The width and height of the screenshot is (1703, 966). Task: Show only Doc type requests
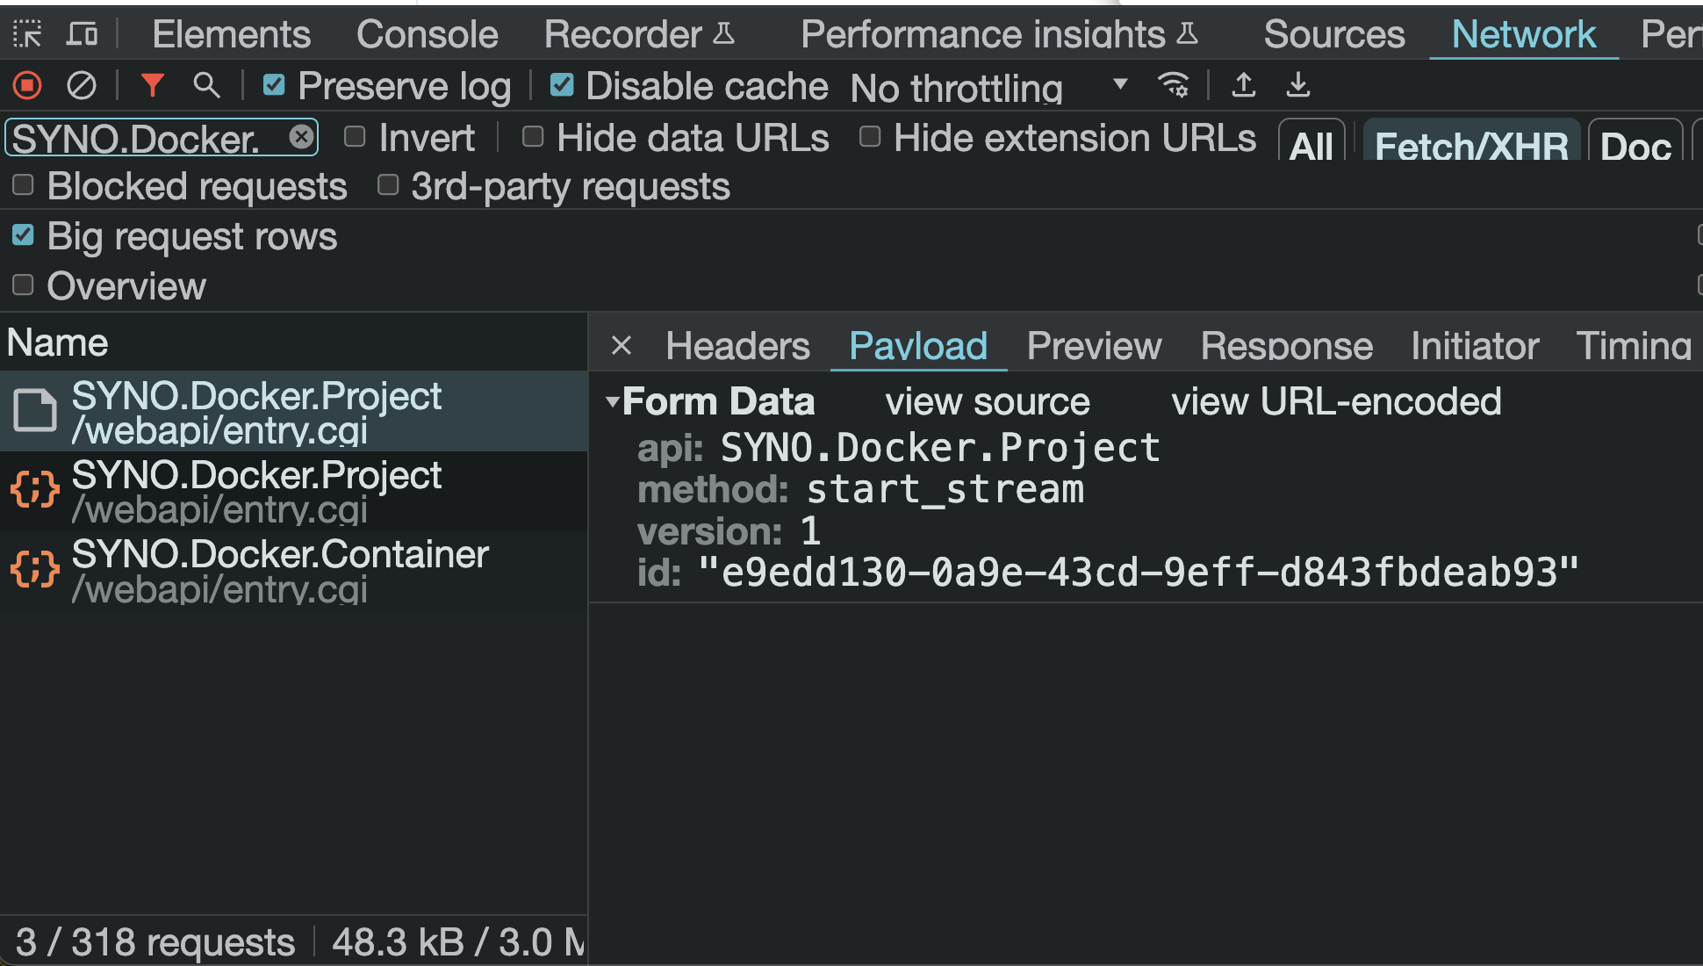(1635, 147)
